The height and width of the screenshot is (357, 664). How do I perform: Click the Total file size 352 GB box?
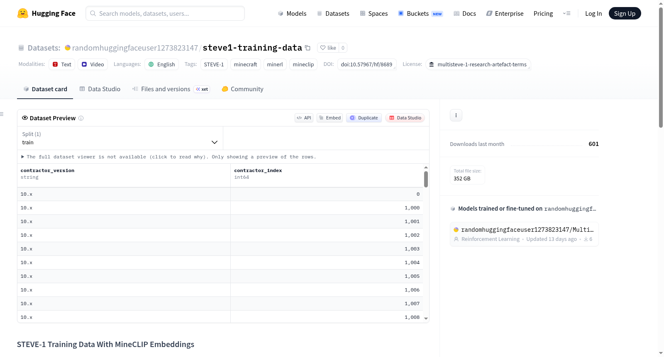click(x=467, y=175)
